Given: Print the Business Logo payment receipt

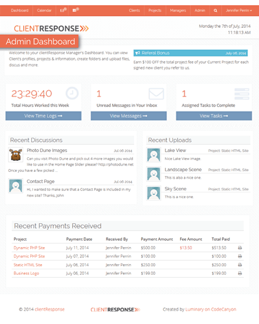Looking at the screenshot, I should 240,273.
